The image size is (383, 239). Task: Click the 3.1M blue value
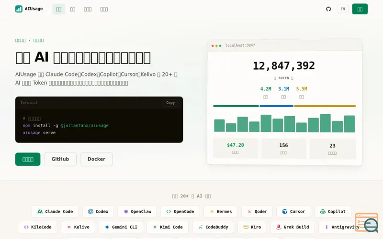[283, 89]
